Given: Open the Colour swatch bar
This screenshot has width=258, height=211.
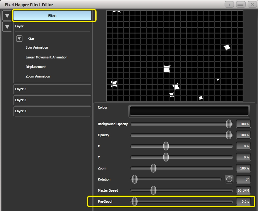Looking at the screenshot, I should tap(189, 111).
